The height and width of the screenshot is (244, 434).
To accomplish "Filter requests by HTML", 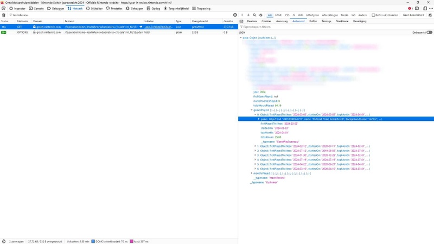I will point(278,15).
